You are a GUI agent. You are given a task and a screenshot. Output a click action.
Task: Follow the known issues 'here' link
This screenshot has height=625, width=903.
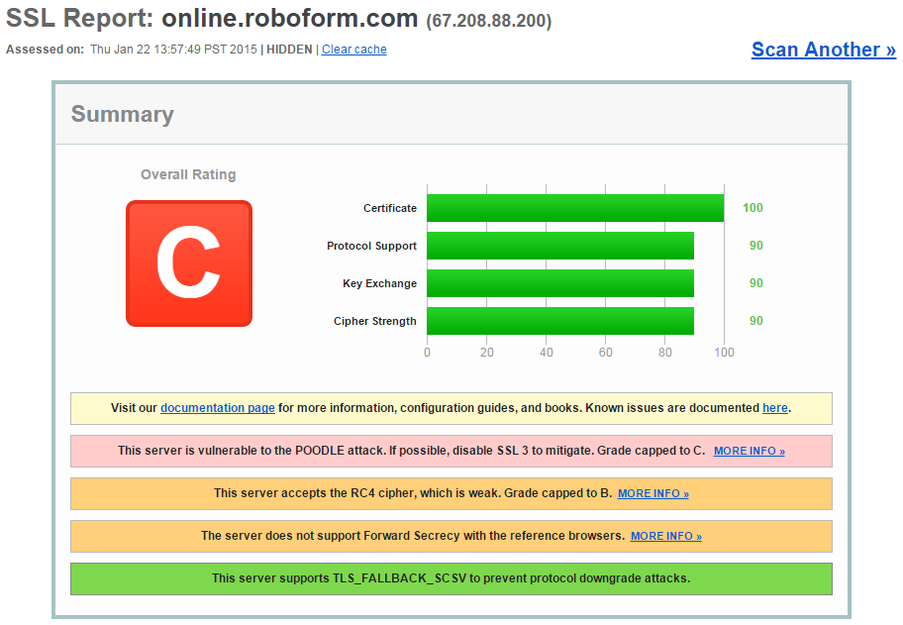point(774,408)
